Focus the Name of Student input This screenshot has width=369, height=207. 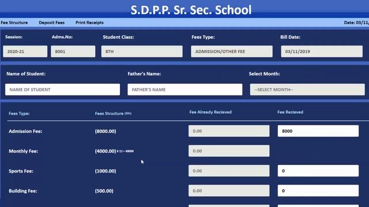(63, 90)
